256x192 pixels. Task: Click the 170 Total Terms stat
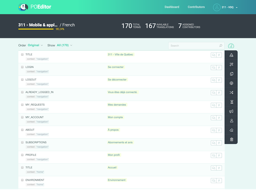tap(131, 26)
